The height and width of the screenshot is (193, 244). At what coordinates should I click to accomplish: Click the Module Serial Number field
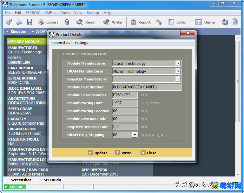[x=125, y=95]
